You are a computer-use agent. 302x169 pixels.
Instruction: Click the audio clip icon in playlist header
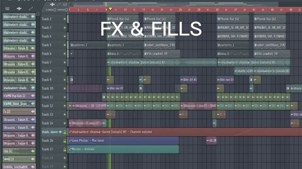coord(52,4)
